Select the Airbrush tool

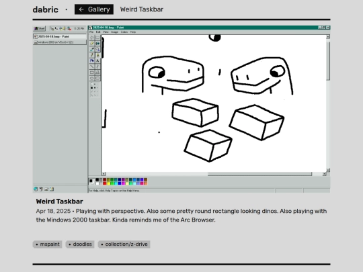pos(92,60)
